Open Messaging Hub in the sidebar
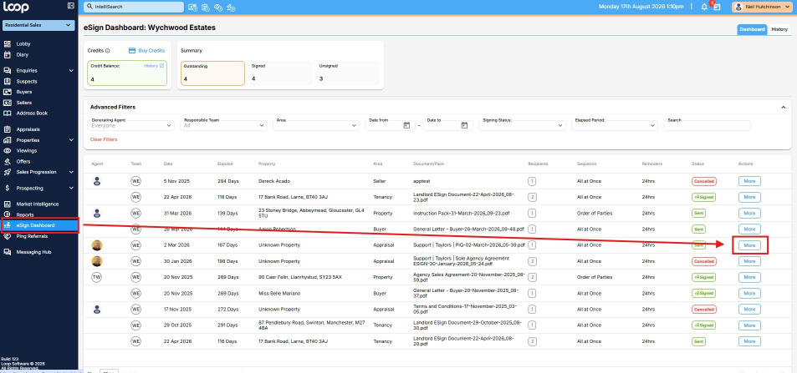This screenshot has width=797, height=373. pyautogui.click(x=33, y=252)
